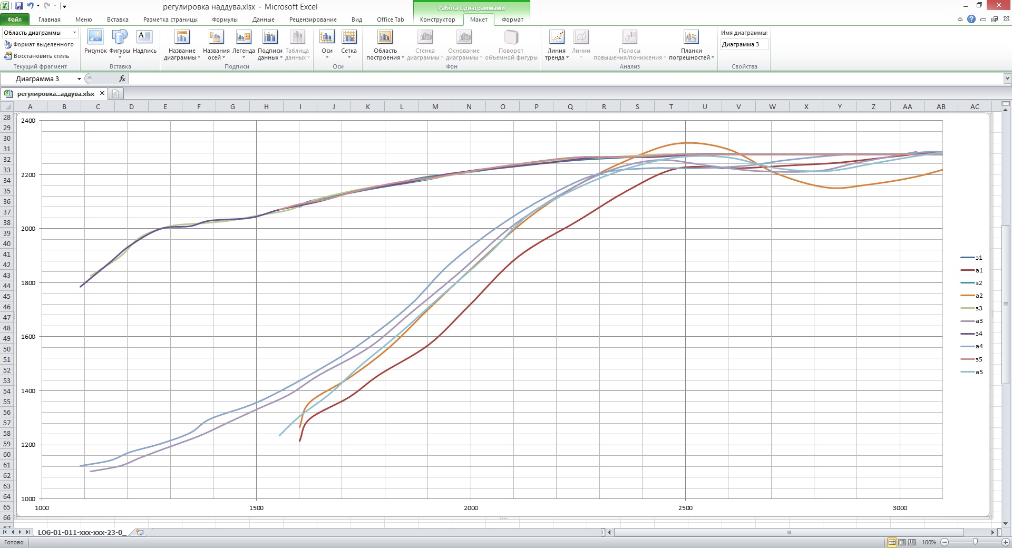The image size is (1012, 548).
Task: Click the insert function fx icon
Action: [x=122, y=79]
